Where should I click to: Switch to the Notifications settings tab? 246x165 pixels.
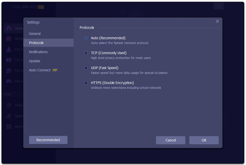click(38, 52)
